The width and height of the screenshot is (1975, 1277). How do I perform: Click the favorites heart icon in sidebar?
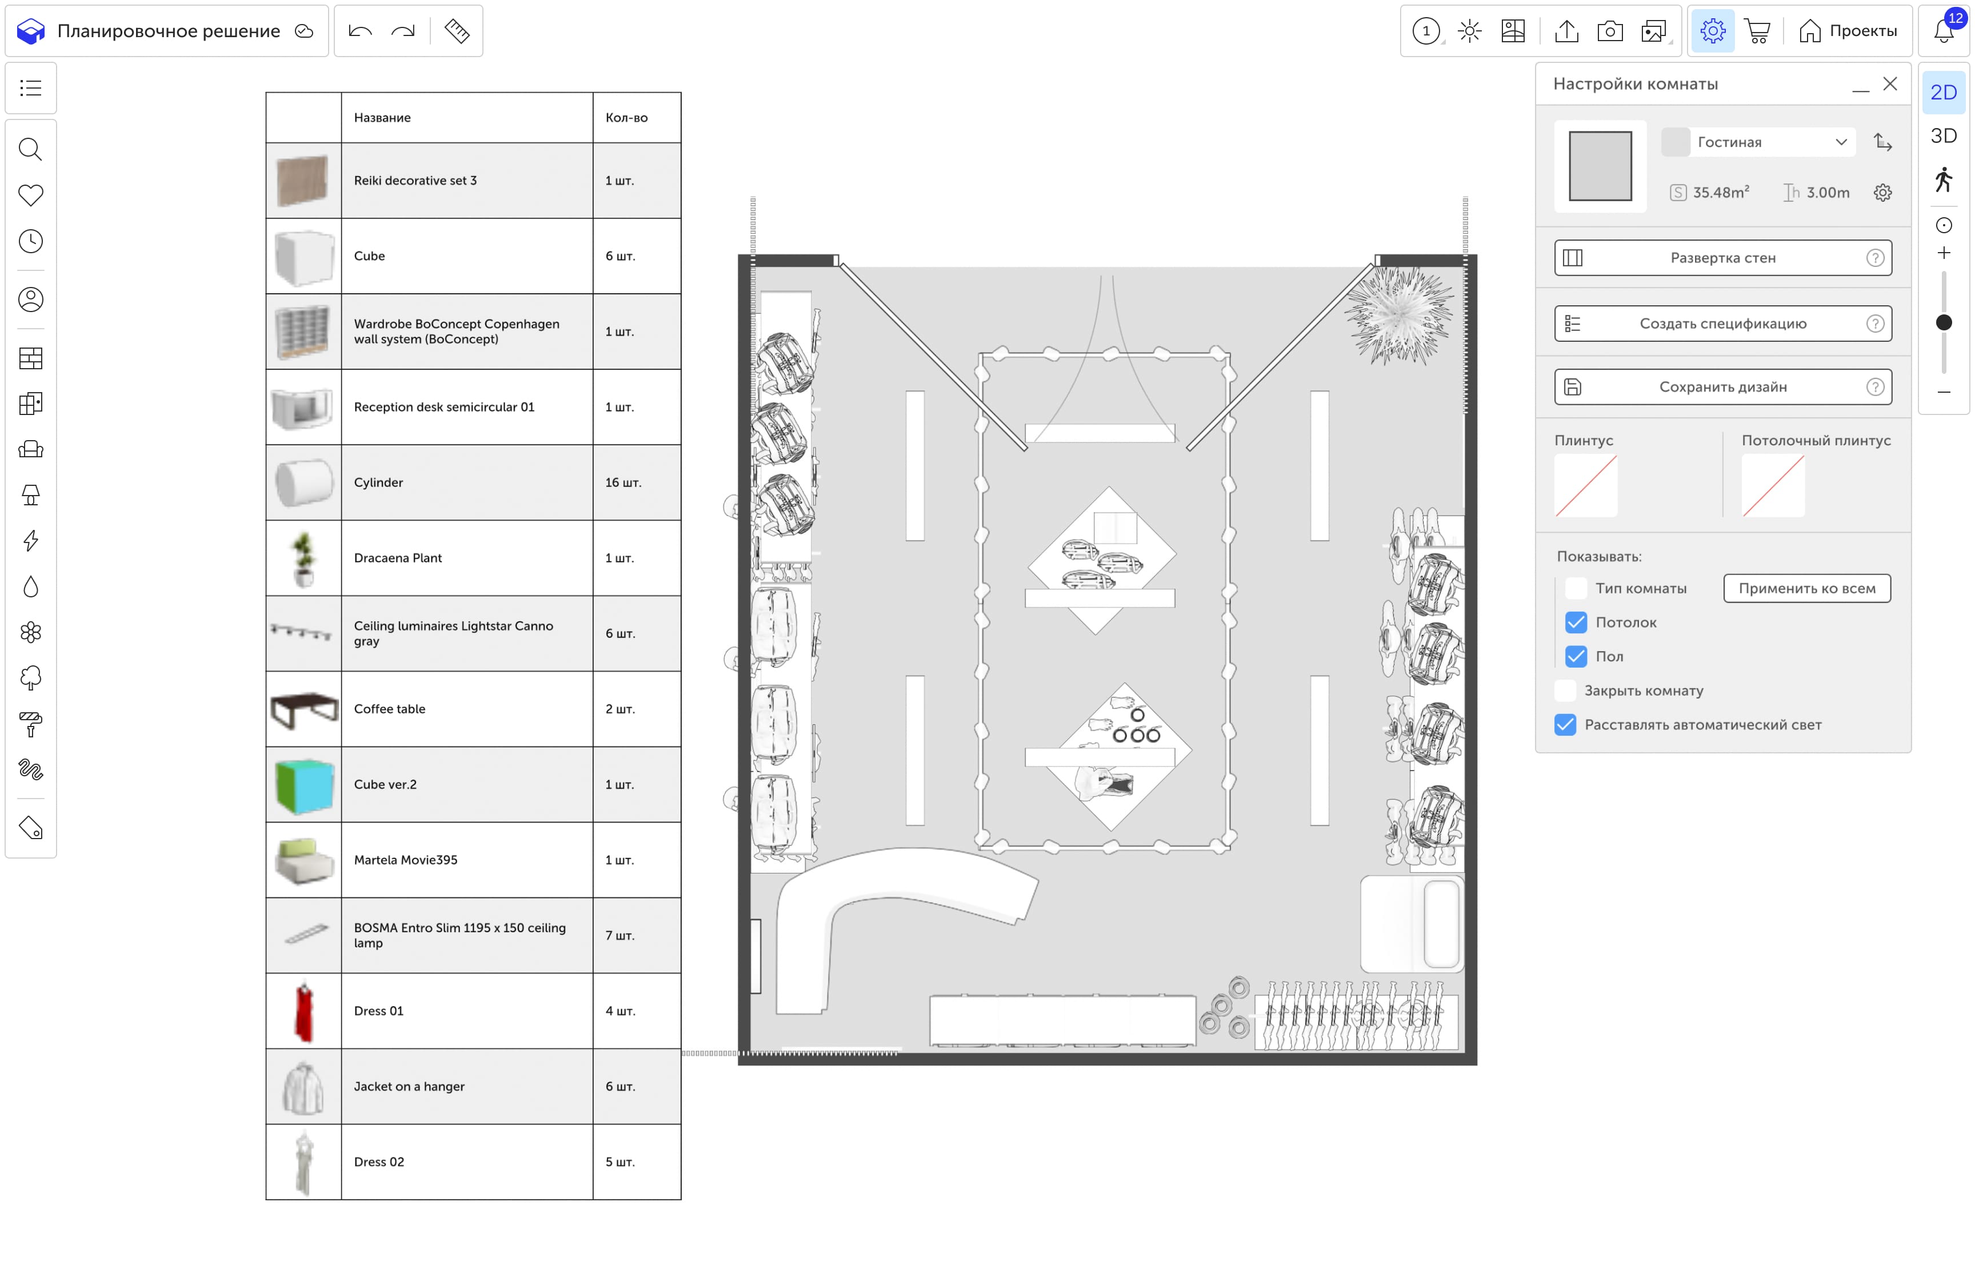point(31,195)
